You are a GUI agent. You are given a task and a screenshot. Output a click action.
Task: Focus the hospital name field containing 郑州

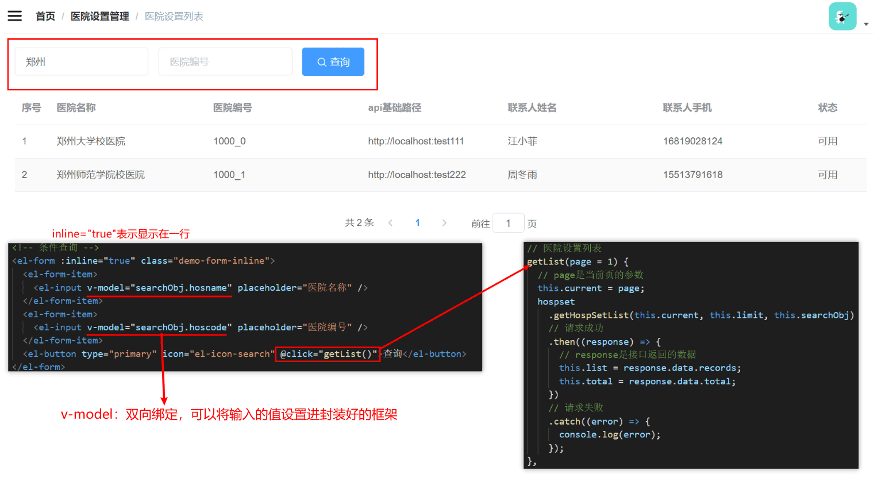[81, 61]
